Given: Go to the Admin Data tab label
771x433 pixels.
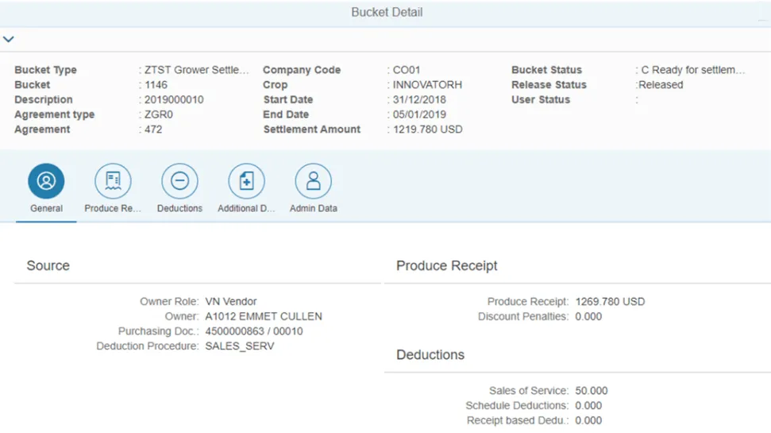Looking at the screenshot, I should [313, 208].
